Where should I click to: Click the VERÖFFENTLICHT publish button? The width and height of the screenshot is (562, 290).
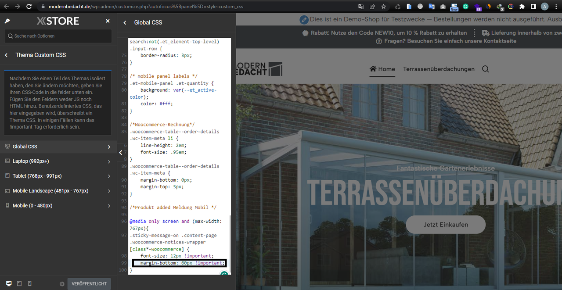[89, 284]
